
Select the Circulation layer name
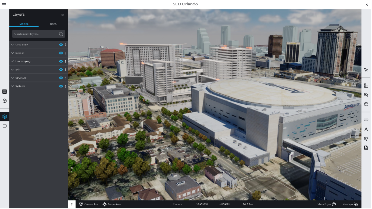(22, 45)
